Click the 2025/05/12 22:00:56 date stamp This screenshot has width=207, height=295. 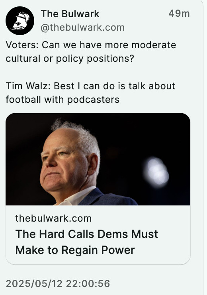[x=58, y=283]
